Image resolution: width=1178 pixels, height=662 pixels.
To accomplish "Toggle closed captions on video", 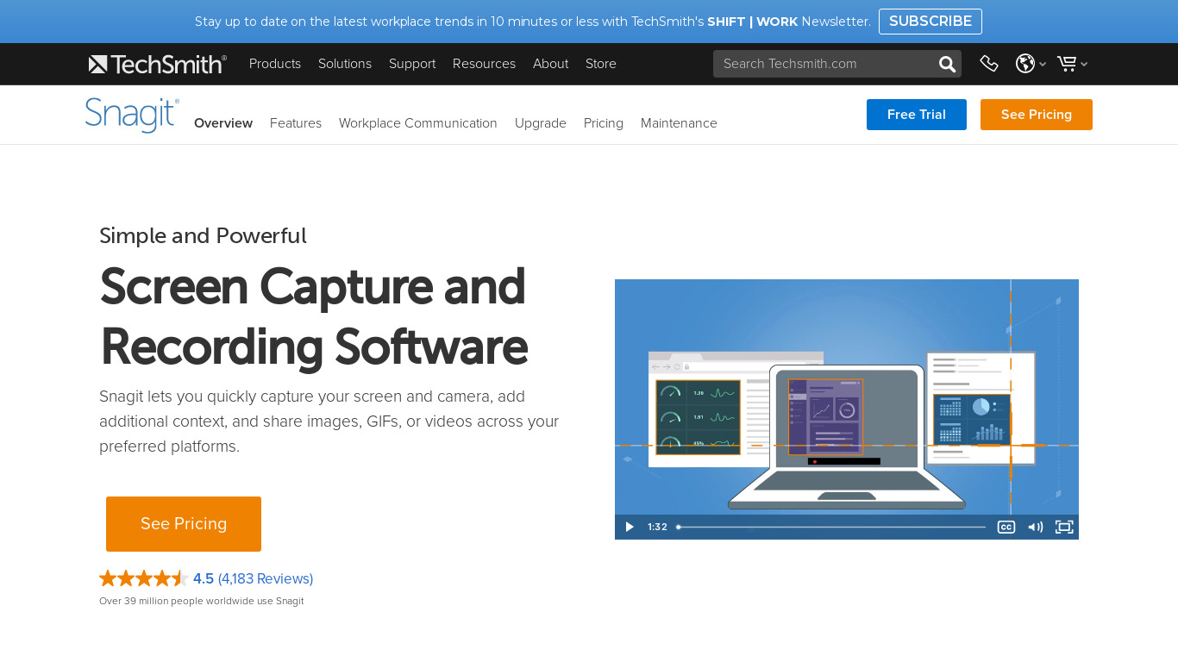I will [1006, 527].
